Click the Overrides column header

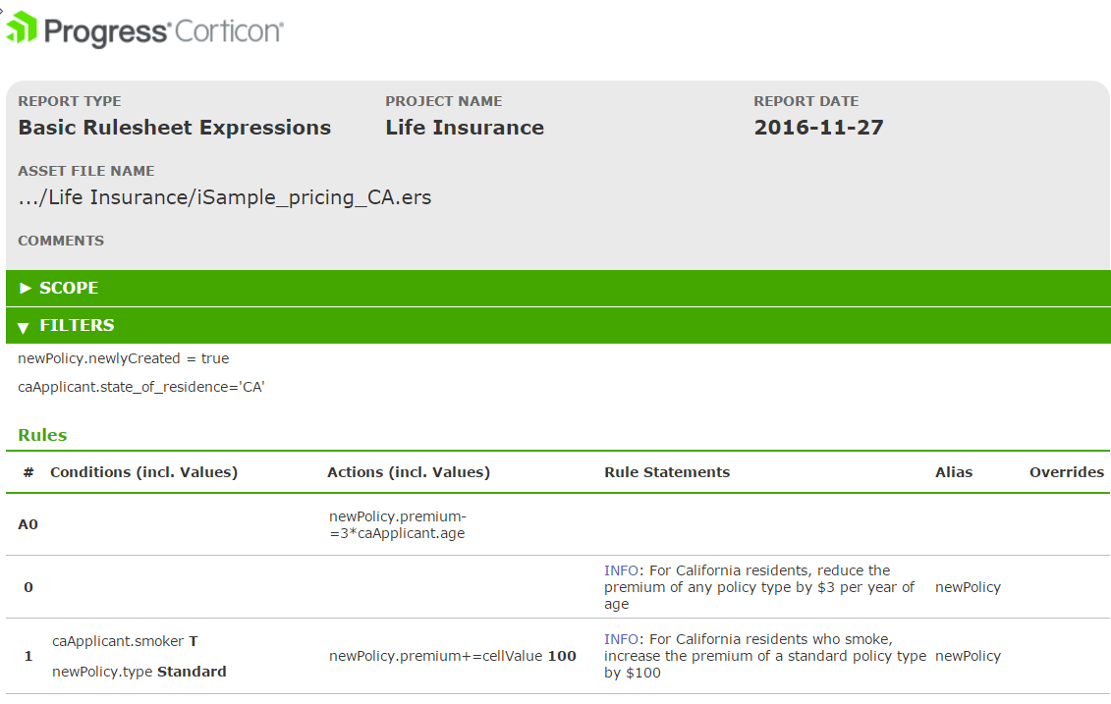pyautogui.click(x=1067, y=472)
